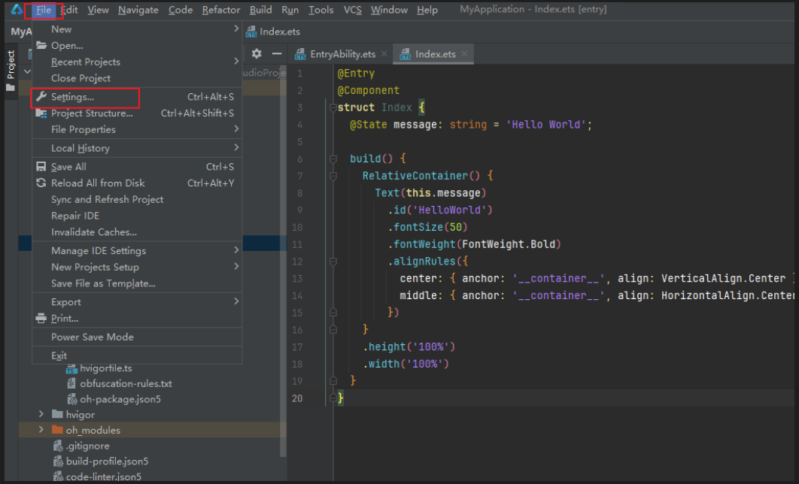Close the Index.ets tab
Viewport: 799px width, 484px height.
tap(464, 53)
